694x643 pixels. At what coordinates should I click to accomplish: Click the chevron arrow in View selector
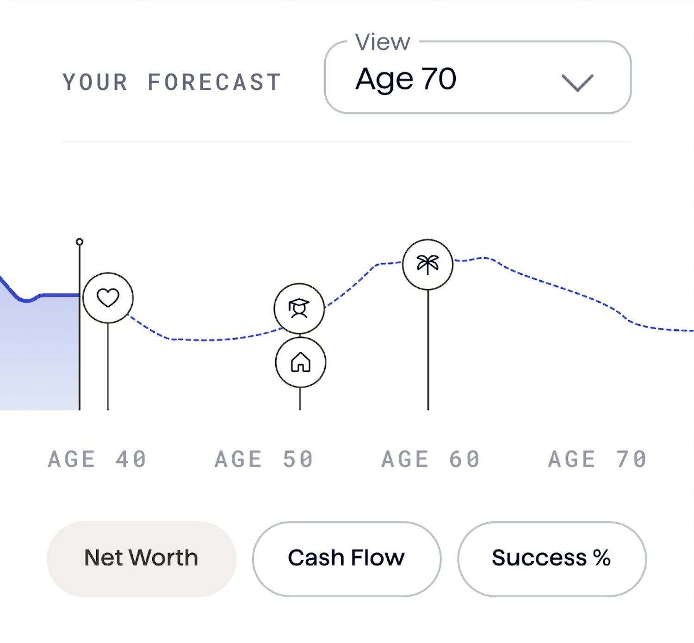577,83
